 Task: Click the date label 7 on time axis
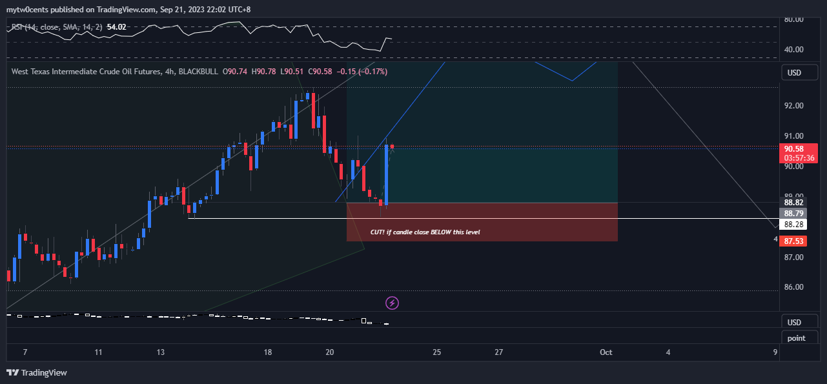point(25,352)
